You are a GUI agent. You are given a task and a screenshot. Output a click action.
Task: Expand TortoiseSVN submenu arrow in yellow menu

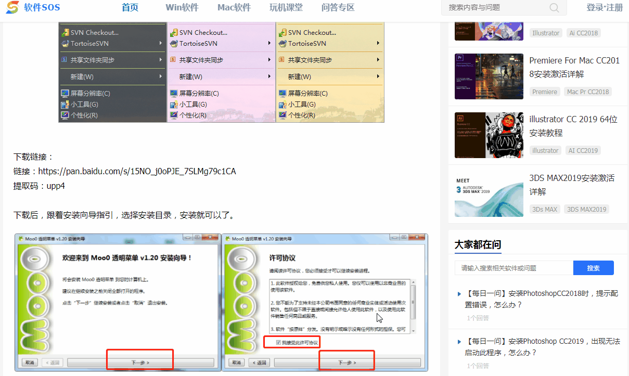378,43
